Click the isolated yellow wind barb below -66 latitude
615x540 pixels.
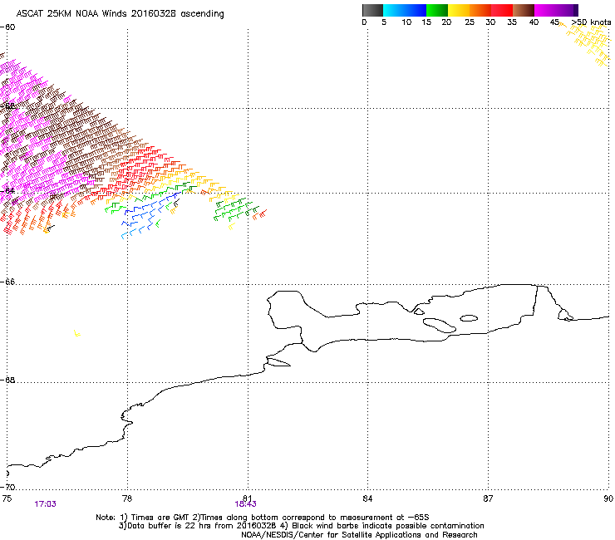76,333
